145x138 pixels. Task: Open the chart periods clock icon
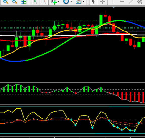66,2
